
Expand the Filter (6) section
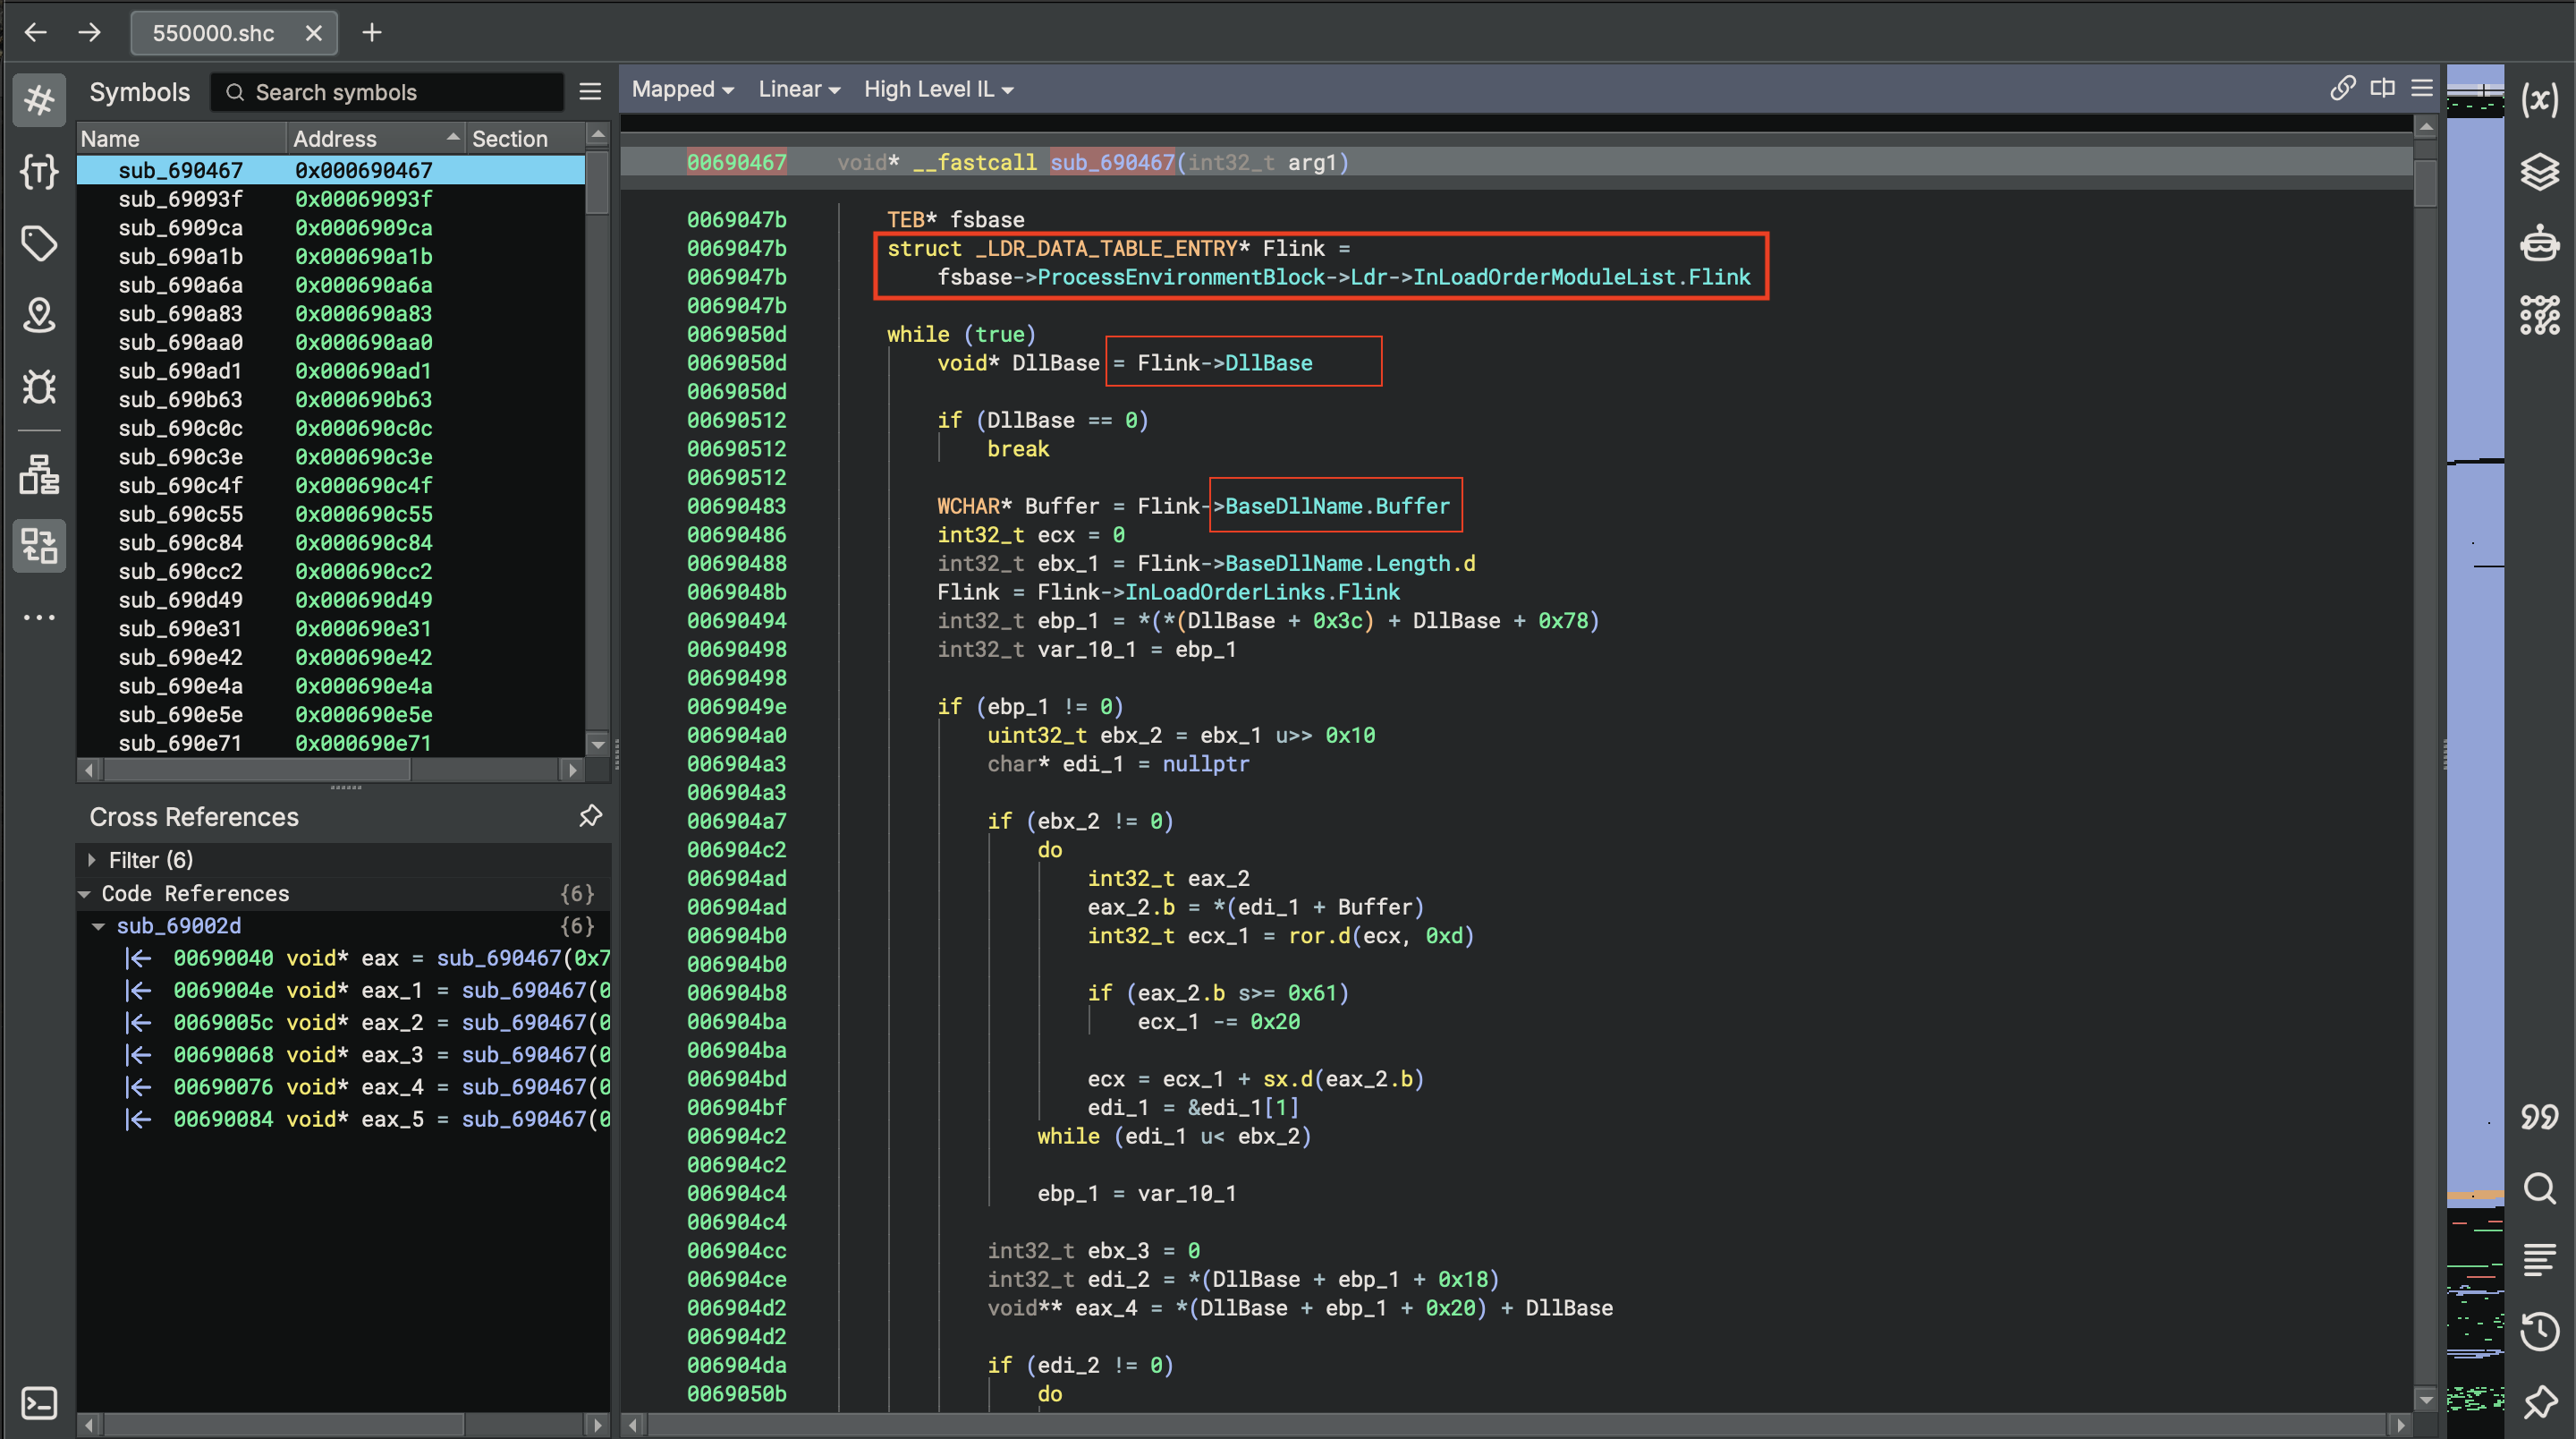click(92, 860)
